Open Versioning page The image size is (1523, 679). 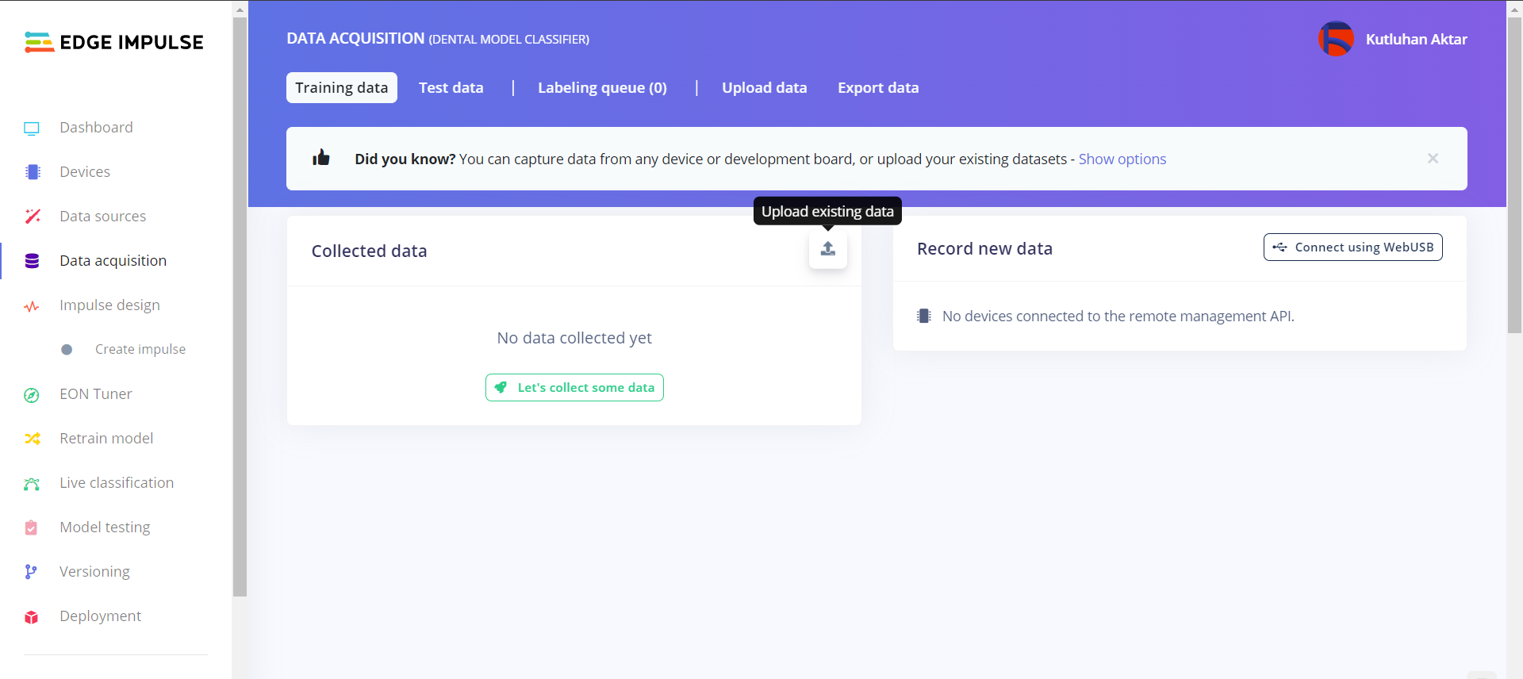pyautogui.click(x=94, y=572)
